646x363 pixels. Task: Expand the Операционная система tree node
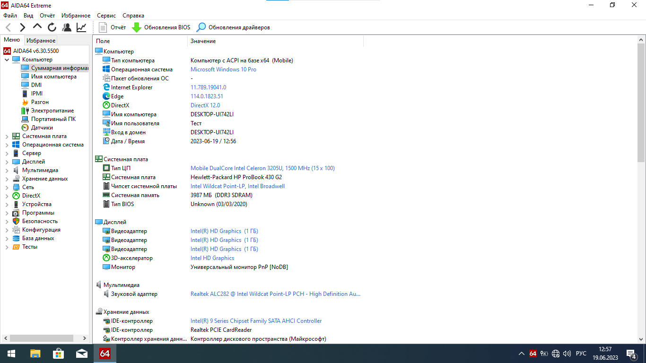pos(7,145)
